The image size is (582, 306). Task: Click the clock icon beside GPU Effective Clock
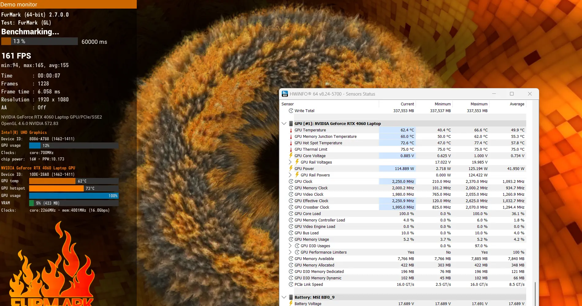point(291,201)
